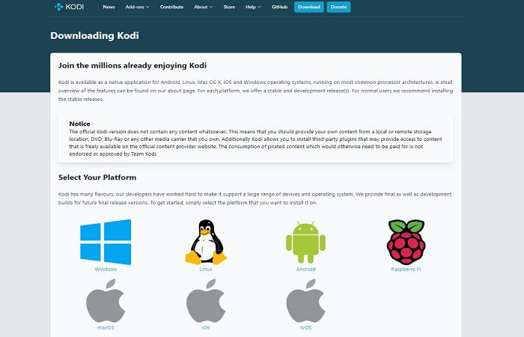This screenshot has height=337, width=524.
Task: Click the tvOS text link
Action: (305, 328)
